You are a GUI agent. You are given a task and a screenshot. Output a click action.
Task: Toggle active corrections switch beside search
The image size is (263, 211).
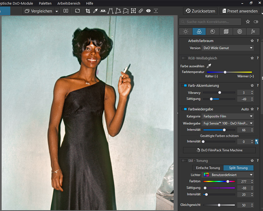coord(256,22)
